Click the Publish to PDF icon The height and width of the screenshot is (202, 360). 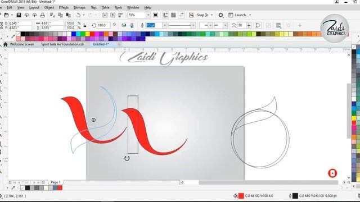click(x=120, y=15)
